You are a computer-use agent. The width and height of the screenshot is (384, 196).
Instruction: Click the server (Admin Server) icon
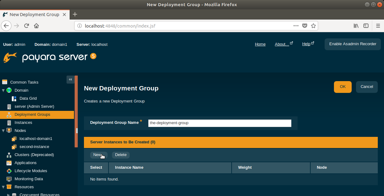click(x=9, y=107)
